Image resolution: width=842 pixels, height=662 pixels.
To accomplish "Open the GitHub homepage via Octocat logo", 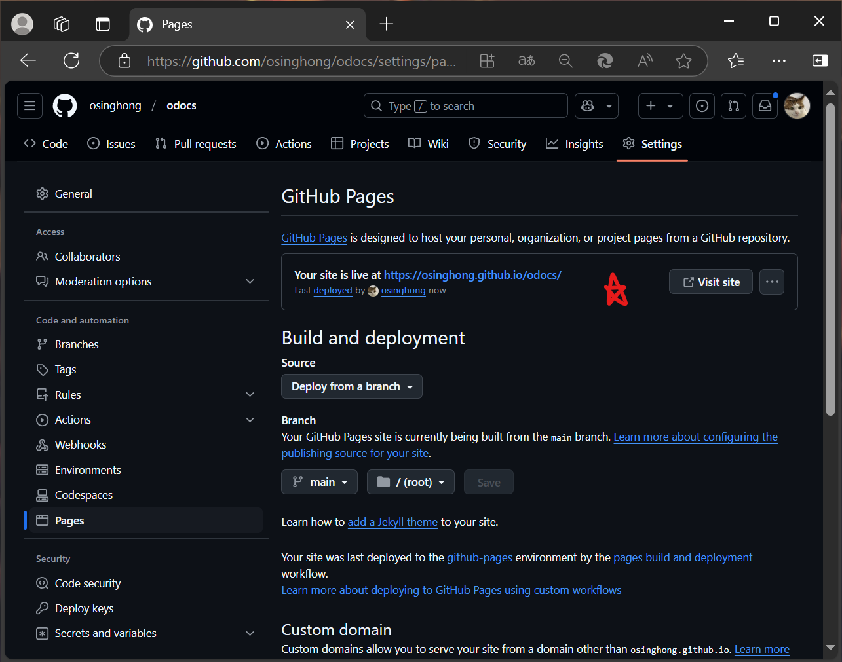I will 64,105.
